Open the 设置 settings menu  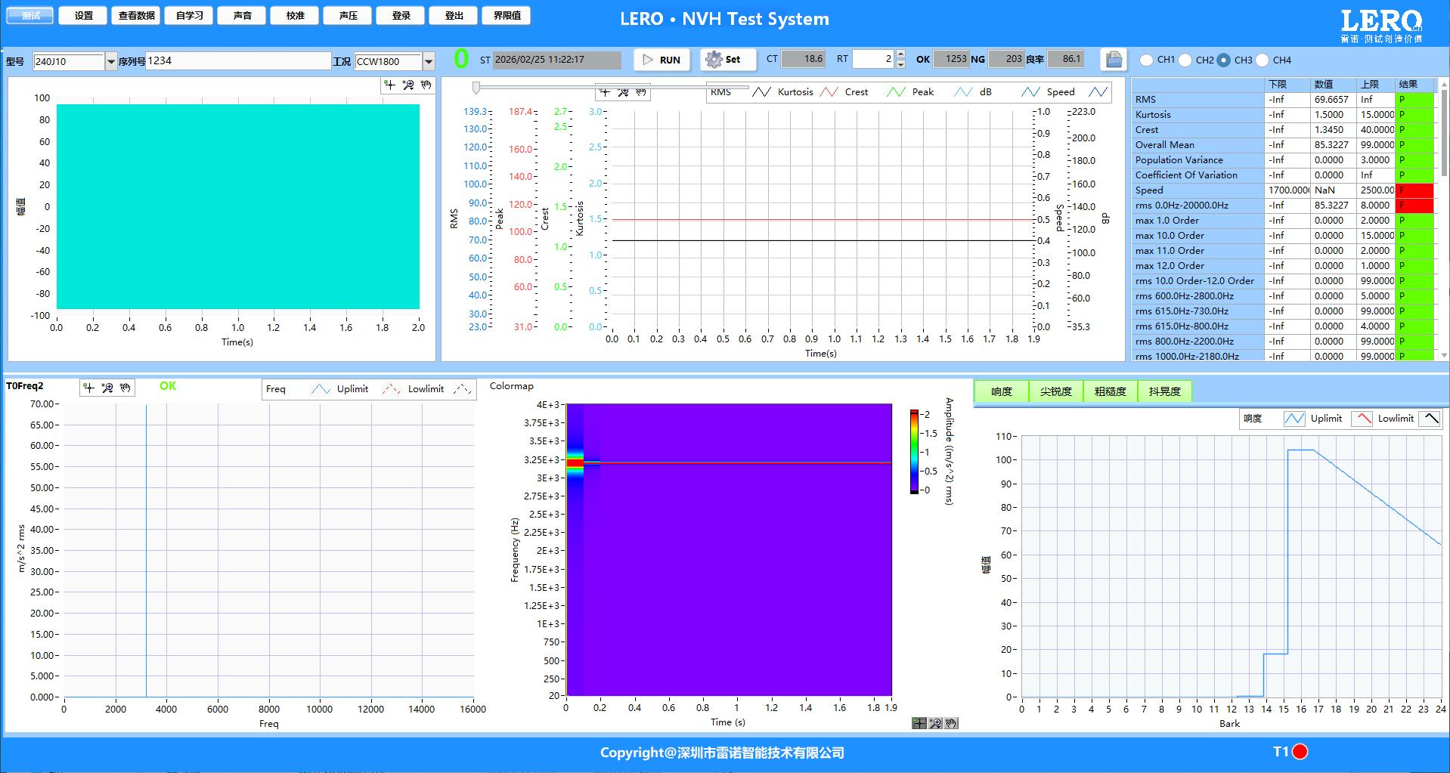(84, 15)
